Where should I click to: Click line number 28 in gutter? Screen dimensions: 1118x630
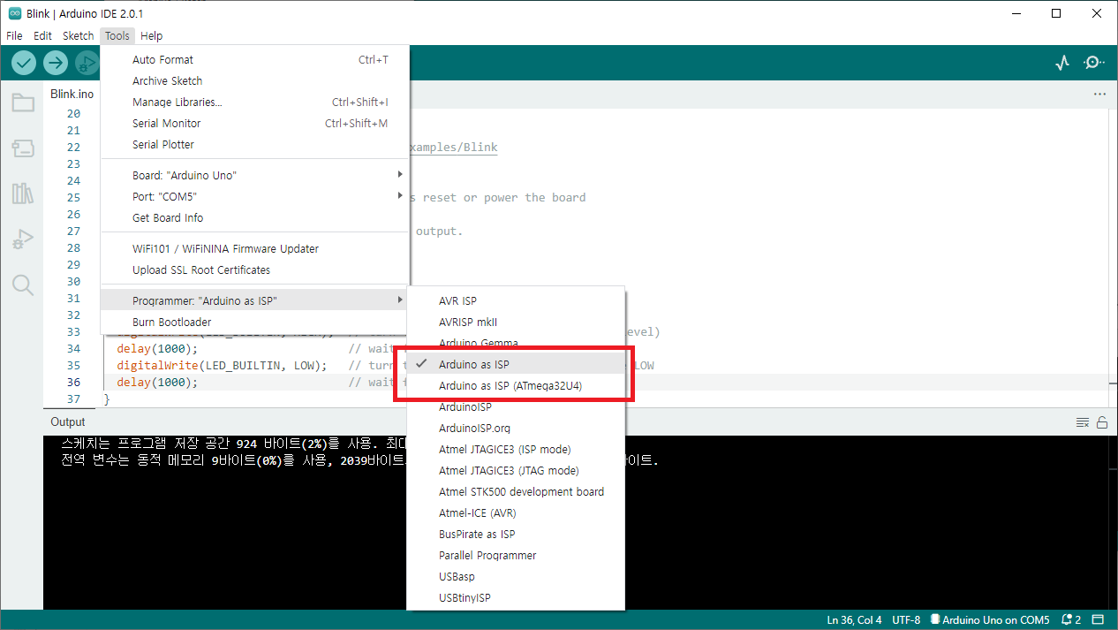73,248
